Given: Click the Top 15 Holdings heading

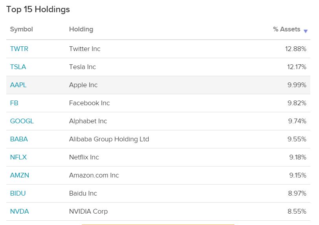Looking at the screenshot, I should [38, 9].
